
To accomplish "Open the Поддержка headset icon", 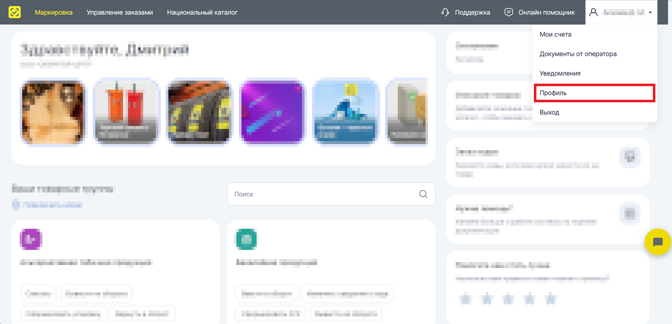I will point(445,12).
